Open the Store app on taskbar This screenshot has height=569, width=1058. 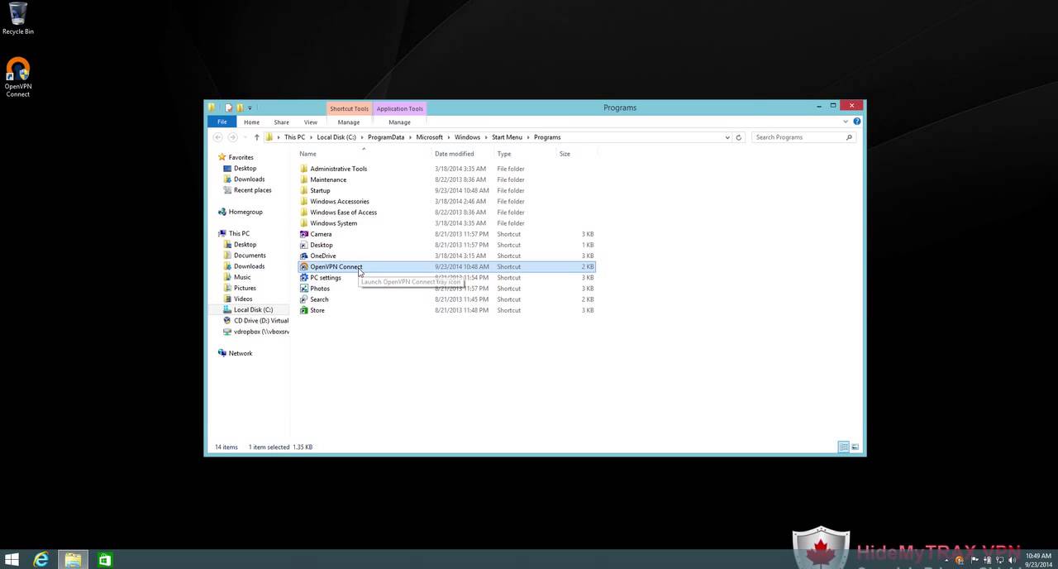pyautogui.click(x=105, y=560)
